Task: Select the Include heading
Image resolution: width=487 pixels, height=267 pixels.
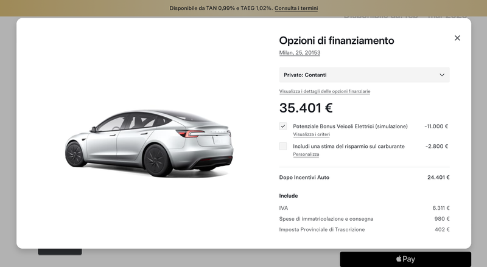Action: (x=288, y=196)
